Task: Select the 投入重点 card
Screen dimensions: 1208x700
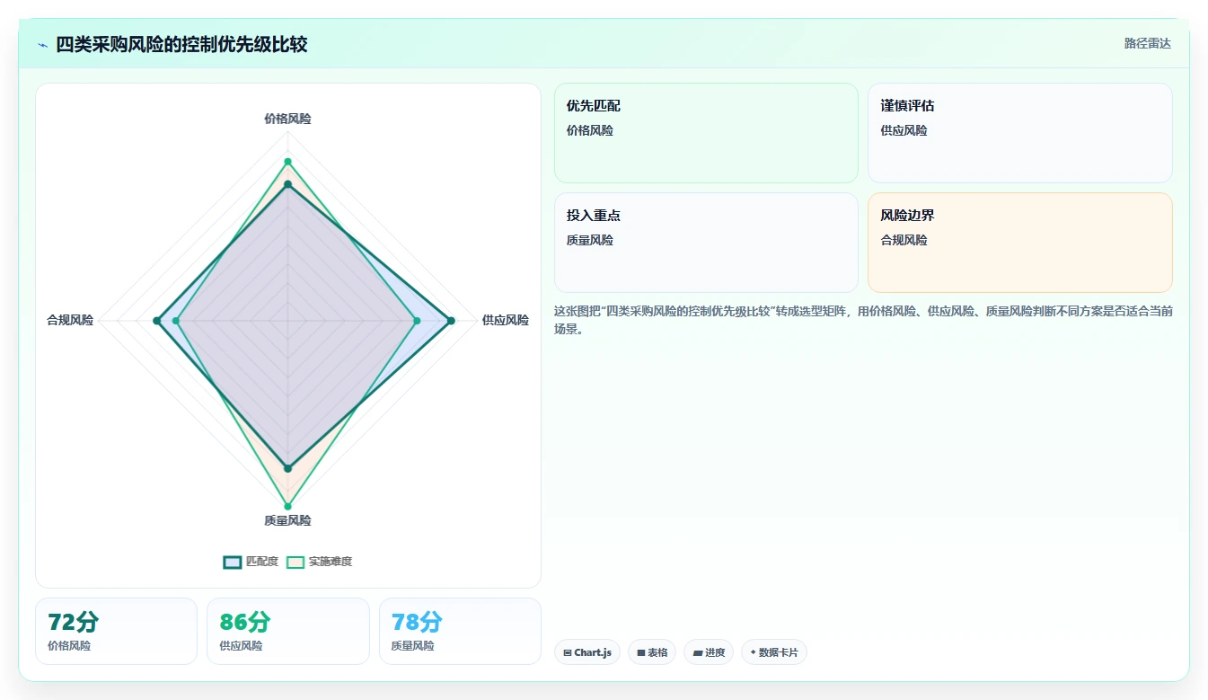Action: pos(706,243)
